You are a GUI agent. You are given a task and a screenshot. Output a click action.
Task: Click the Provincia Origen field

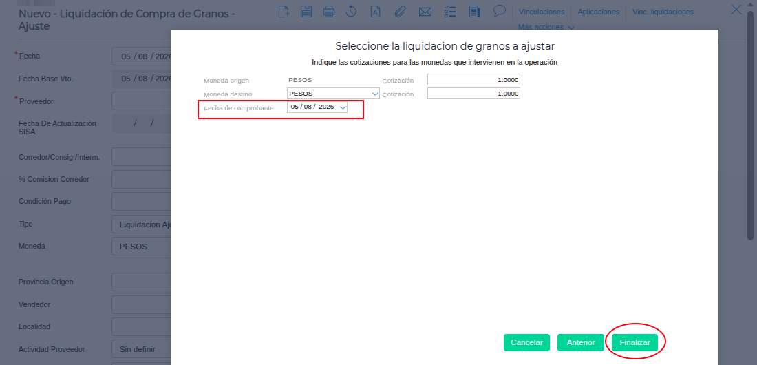[x=141, y=282]
